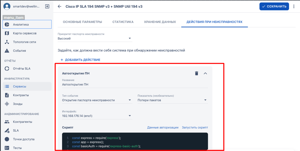Screen dimensions: 300x151
Task: Click the logout icon beside the email
Action: 47,6
